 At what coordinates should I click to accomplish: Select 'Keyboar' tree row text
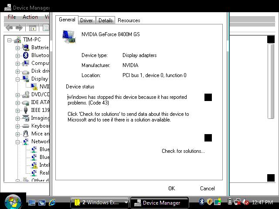point(40,126)
